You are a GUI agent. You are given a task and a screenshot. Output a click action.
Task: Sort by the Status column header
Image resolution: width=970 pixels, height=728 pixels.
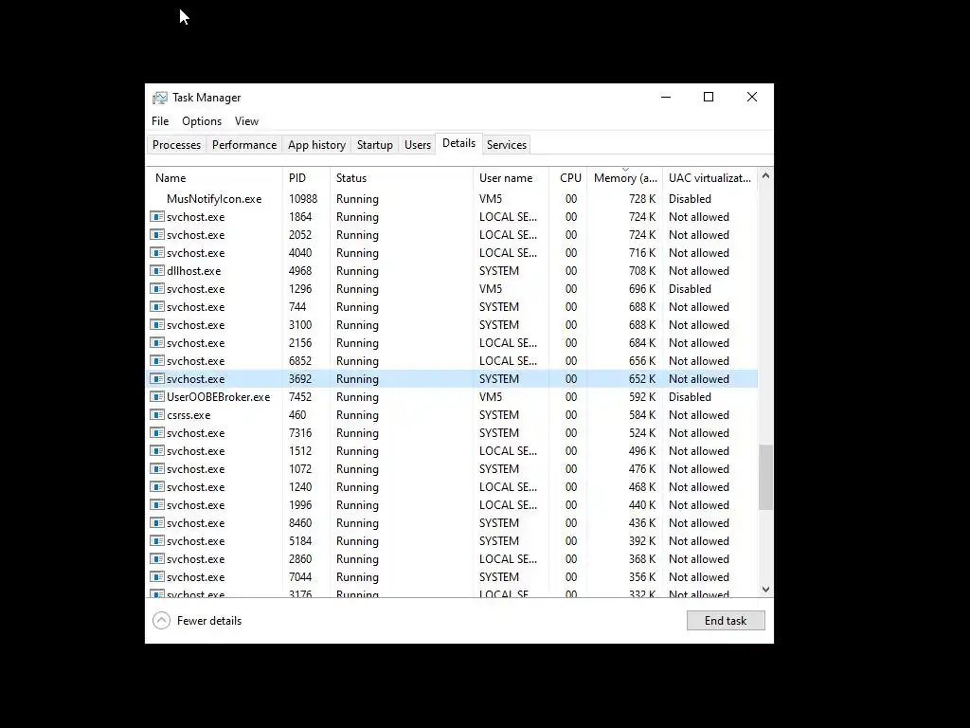402,177
